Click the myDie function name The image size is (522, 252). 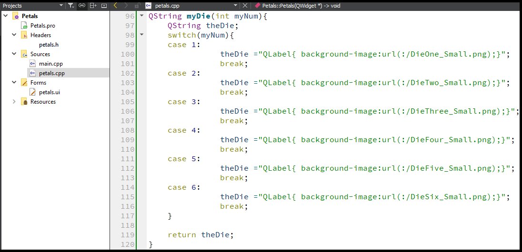click(199, 16)
